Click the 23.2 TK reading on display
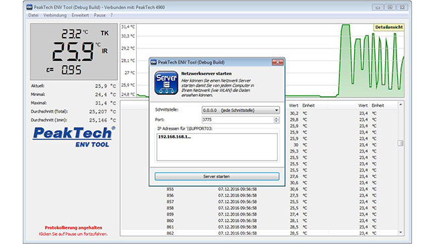 (x=71, y=34)
